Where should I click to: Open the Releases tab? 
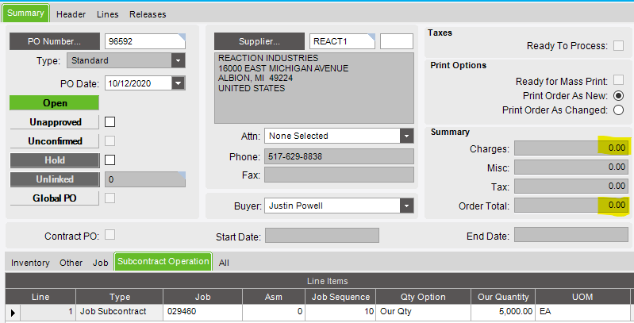click(148, 14)
